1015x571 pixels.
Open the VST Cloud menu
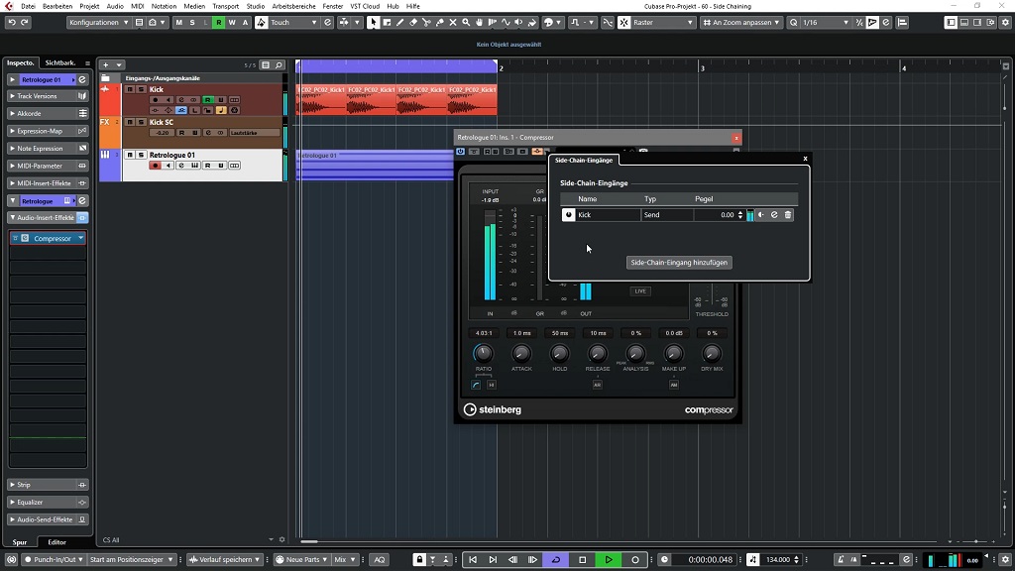pos(365,6)
